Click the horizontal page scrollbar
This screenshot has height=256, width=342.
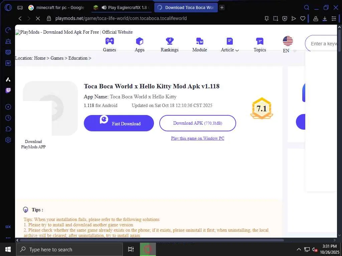(152, 240)
